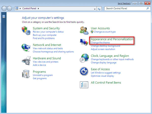Select Back up your computer

coord(45,35)
